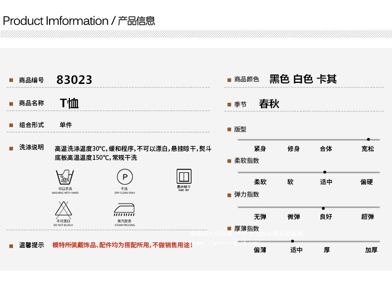Click the brown bullet beside 商品颜色

pyautogui.click(x=229, y=80)
